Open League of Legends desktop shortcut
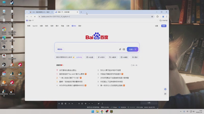This screenshot has height=114, width=204. (x=20, y=75)
